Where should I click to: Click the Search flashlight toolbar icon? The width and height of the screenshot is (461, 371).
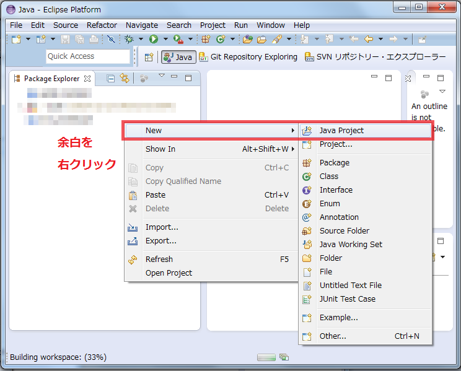tap(277, 39)
